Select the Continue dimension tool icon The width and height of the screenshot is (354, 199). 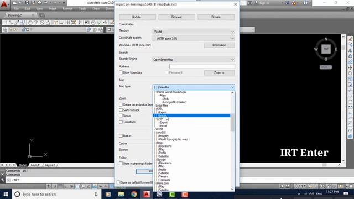[x=67, y=23]
